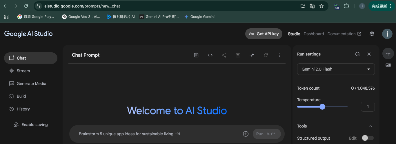Click Edit next to Structured output

[x=353, y=138]
